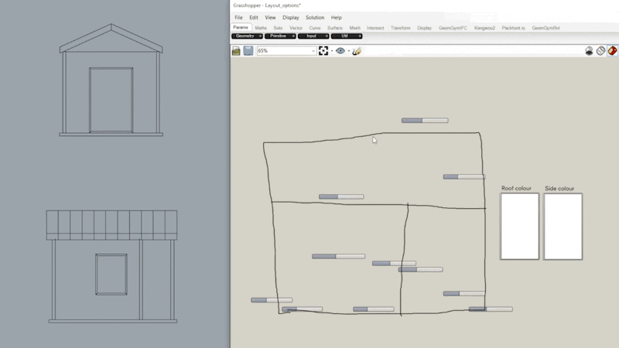This screenshot has width=619, height=348.
Task: Click the Roof colour swatch
Action: tap(519, 227)
